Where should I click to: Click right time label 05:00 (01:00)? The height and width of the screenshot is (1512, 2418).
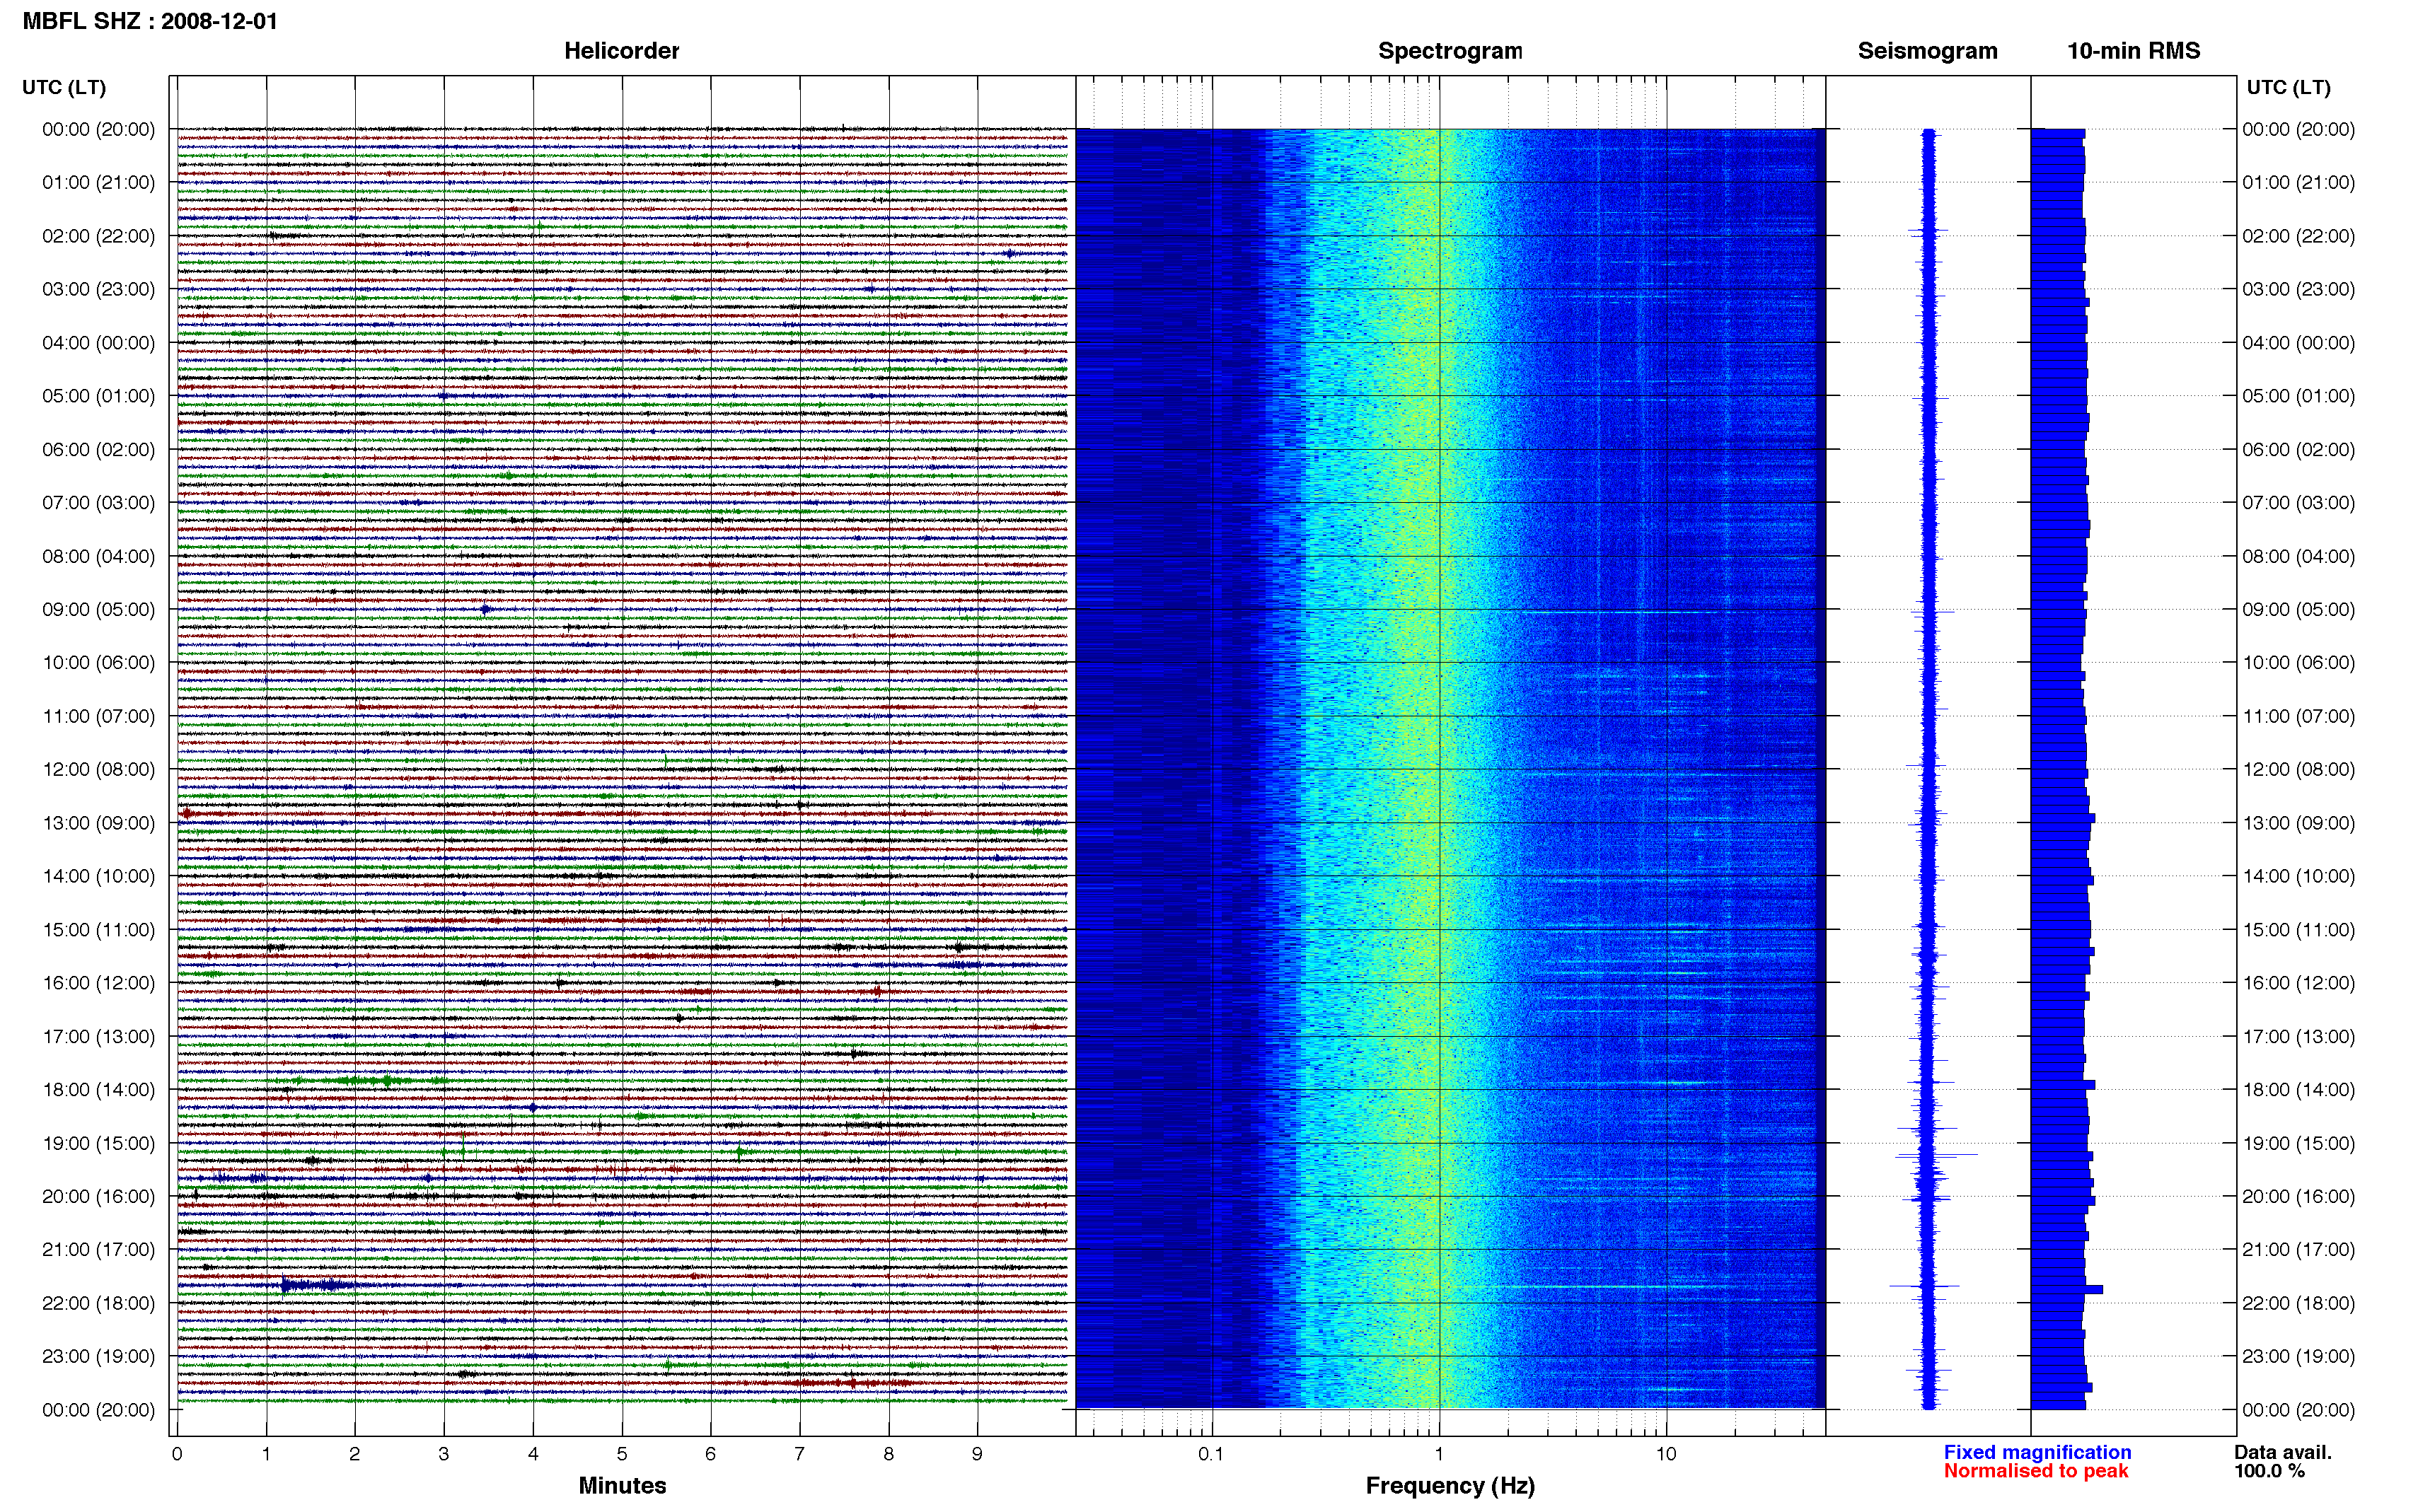coord(2298,396)
